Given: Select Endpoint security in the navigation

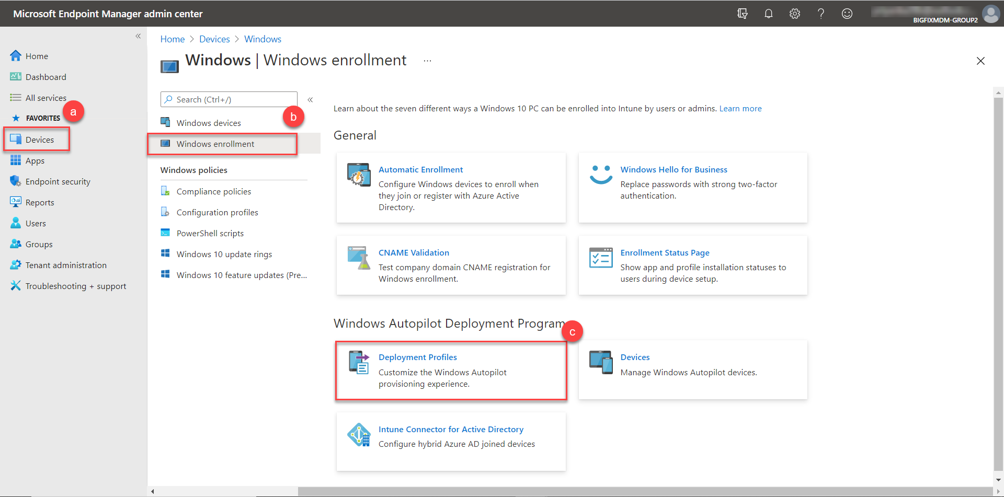Looking at the screenshot, I should [x=58, y=181].
